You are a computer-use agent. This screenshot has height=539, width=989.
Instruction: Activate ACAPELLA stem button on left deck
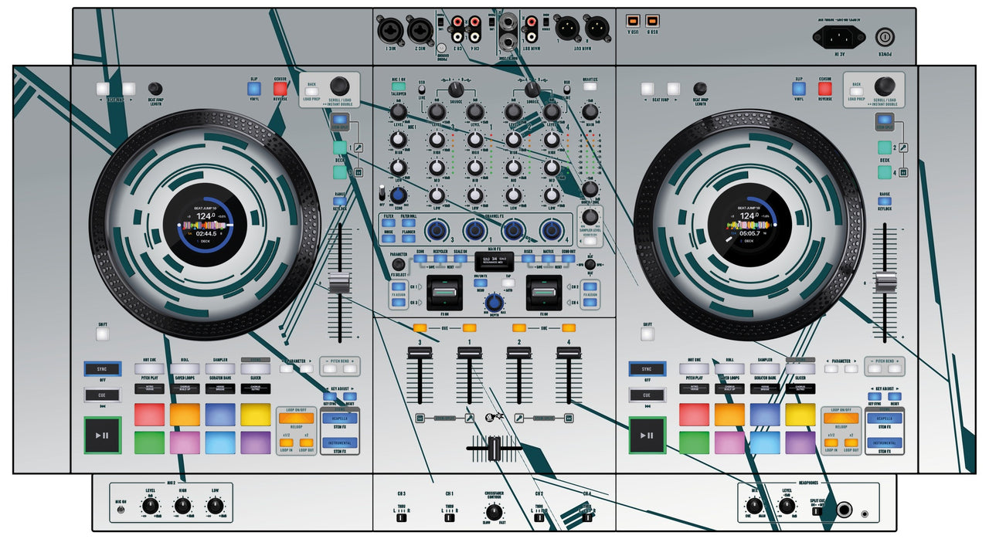tap(341, 418)
